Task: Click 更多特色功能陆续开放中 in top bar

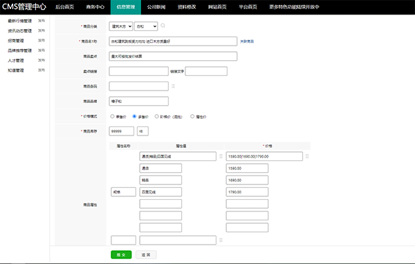Action: point(294,7)
